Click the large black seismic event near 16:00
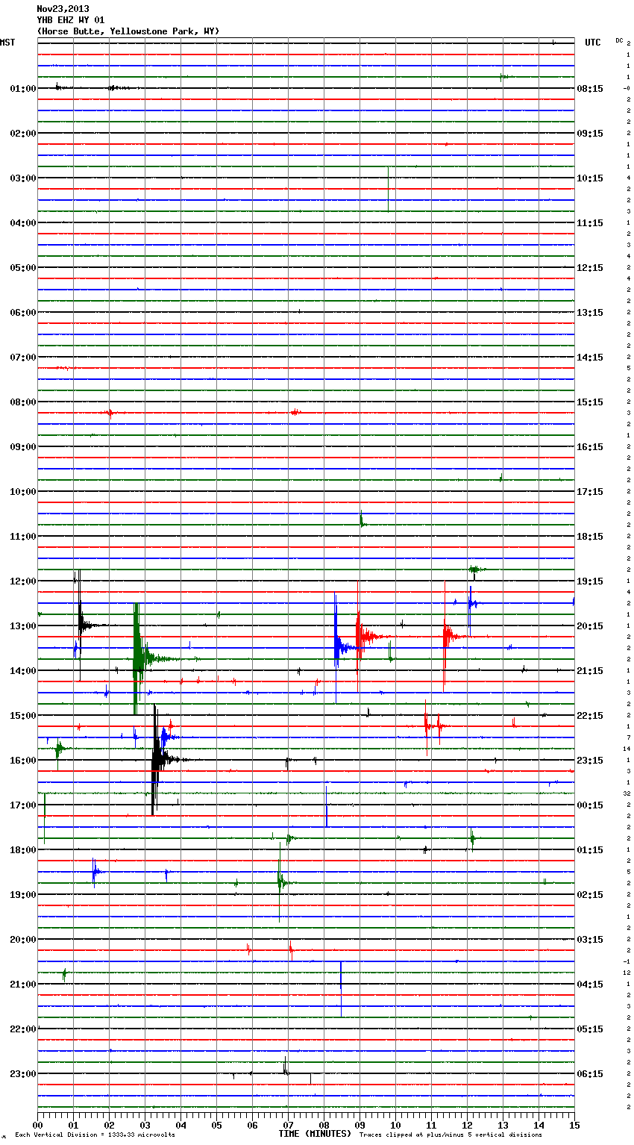 click(156, 760)
